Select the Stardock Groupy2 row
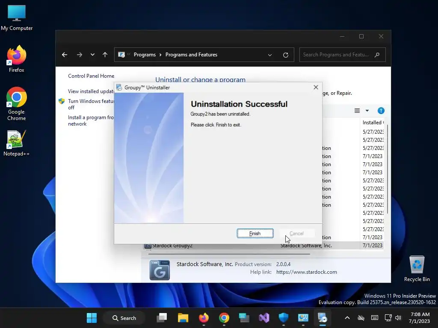 pos(263,246)
